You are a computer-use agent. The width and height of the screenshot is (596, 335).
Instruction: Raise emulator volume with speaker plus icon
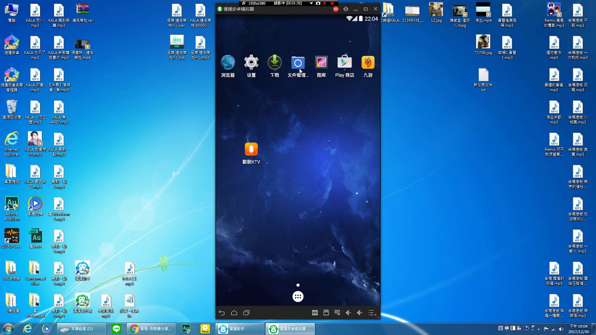[x=359, y=313]
